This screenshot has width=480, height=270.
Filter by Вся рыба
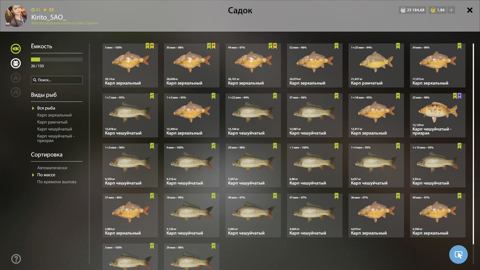tap(46, 108)
